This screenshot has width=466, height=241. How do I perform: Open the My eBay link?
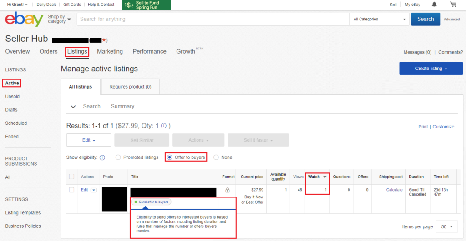(x=412, y=5)
